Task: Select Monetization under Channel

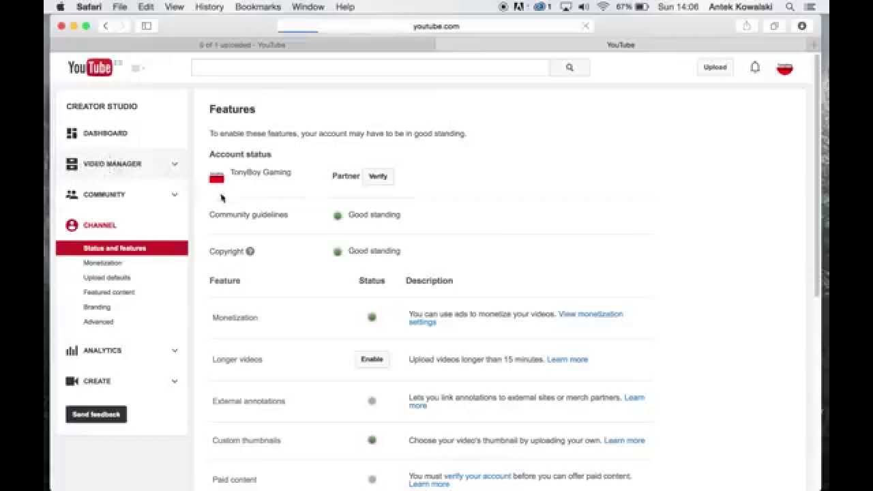Action: click(x=102, y=263)
